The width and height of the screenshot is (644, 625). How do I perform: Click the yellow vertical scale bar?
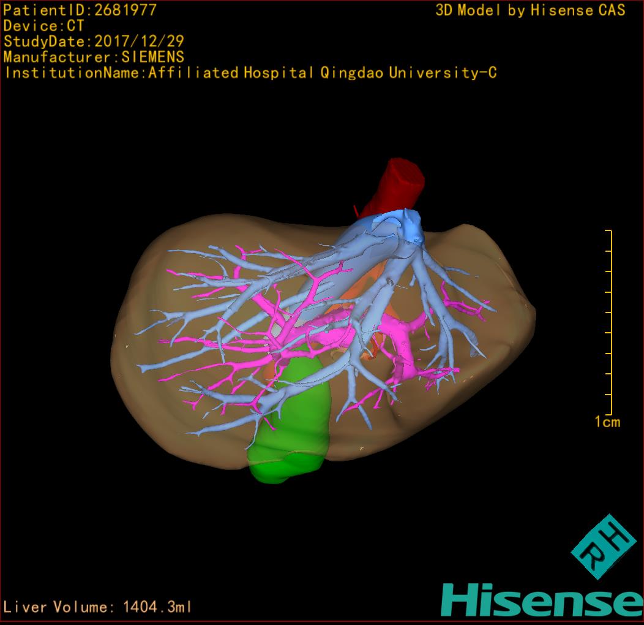click(x=610, y=322)
